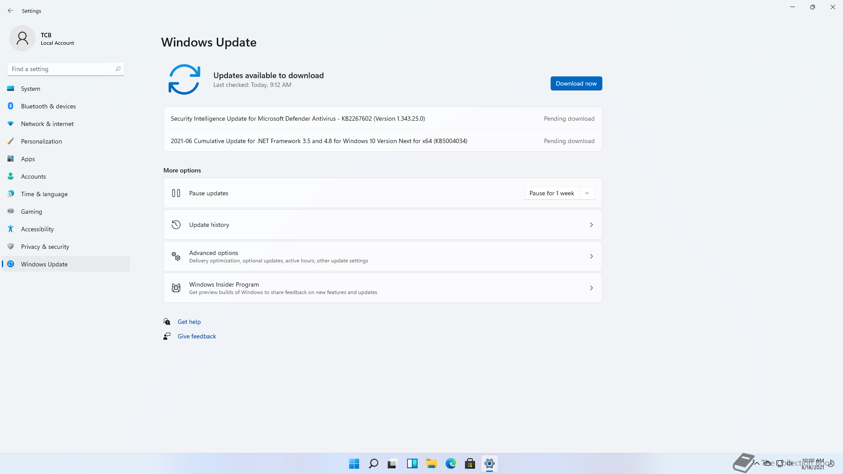Open the Update history row
The width and height of the screenshot is (843, 474).
383,225
